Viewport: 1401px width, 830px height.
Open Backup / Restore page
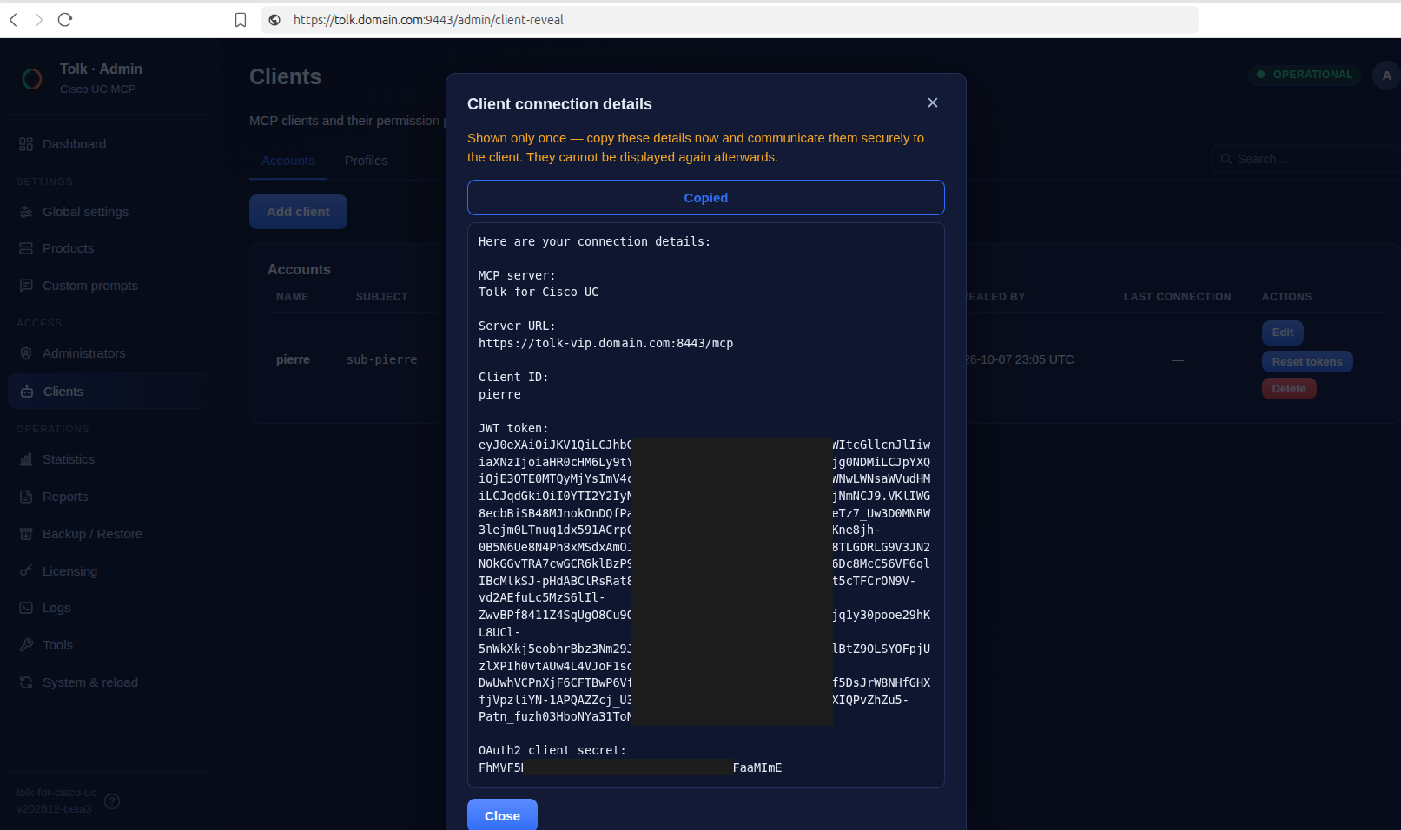point(108,534)
